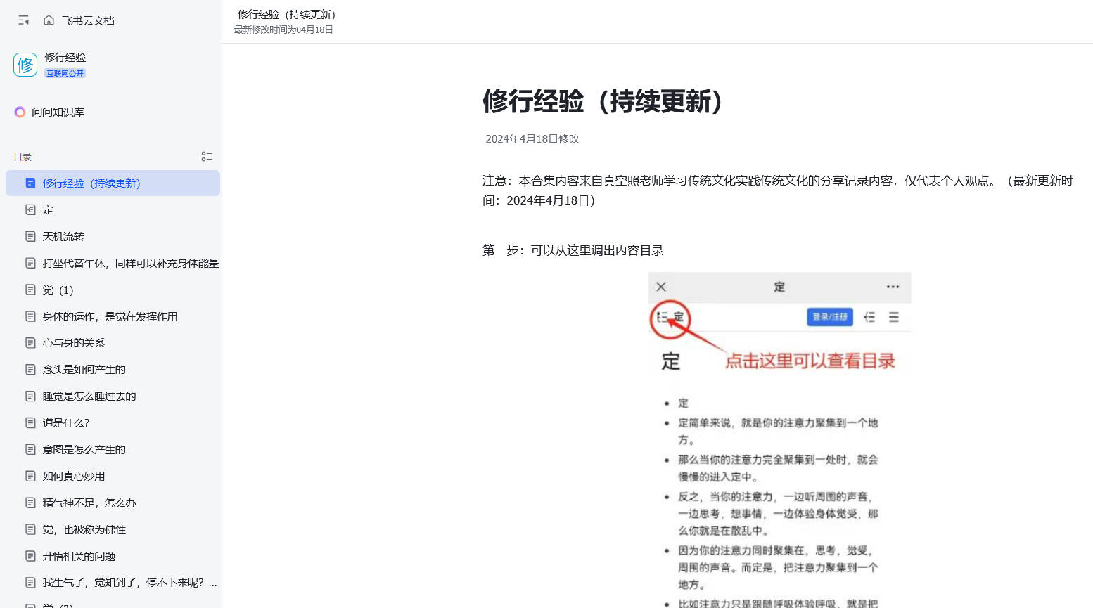Open the 念头是如何产生的 page

tap(113, 369)
